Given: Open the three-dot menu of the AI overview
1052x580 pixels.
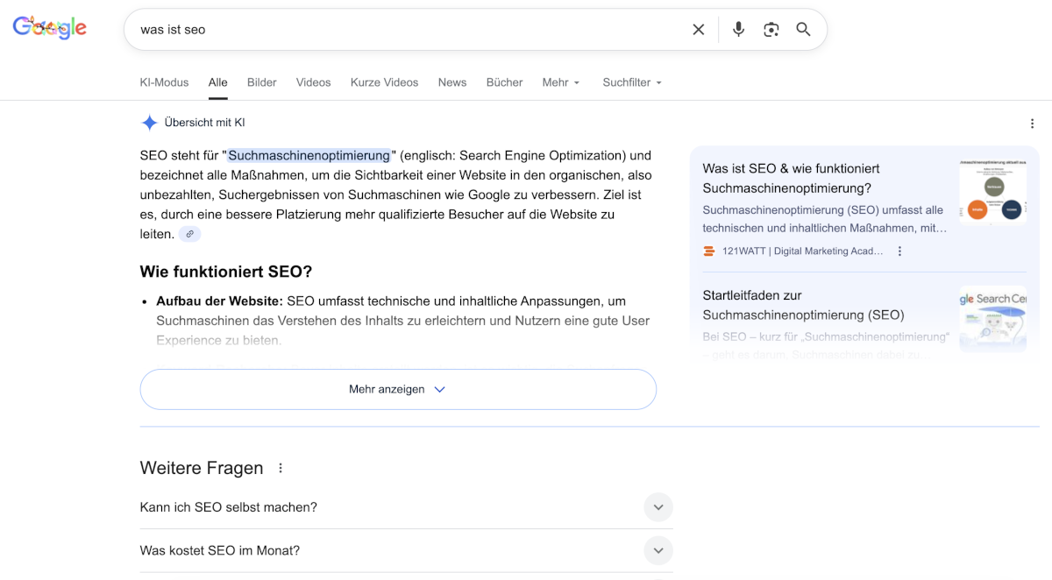Looking at the screenshot, I should [1032, 124].
